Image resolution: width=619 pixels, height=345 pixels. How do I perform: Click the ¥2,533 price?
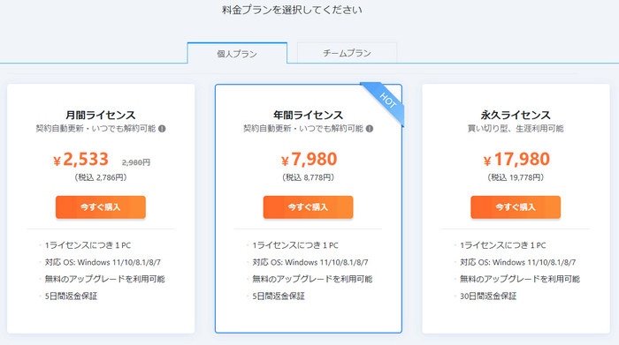[x=81, y=160]
